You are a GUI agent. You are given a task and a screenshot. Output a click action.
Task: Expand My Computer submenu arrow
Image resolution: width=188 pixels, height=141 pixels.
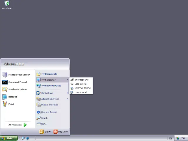point(67,80)
